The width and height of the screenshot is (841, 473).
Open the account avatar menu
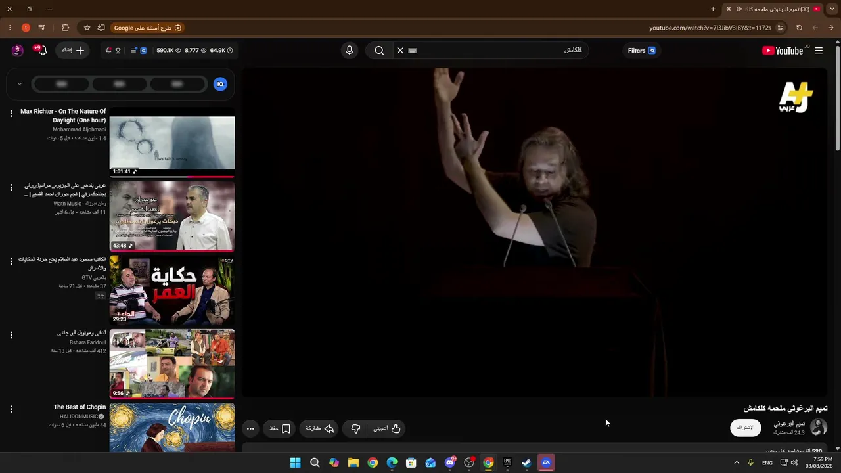click(x=18, y=51)
